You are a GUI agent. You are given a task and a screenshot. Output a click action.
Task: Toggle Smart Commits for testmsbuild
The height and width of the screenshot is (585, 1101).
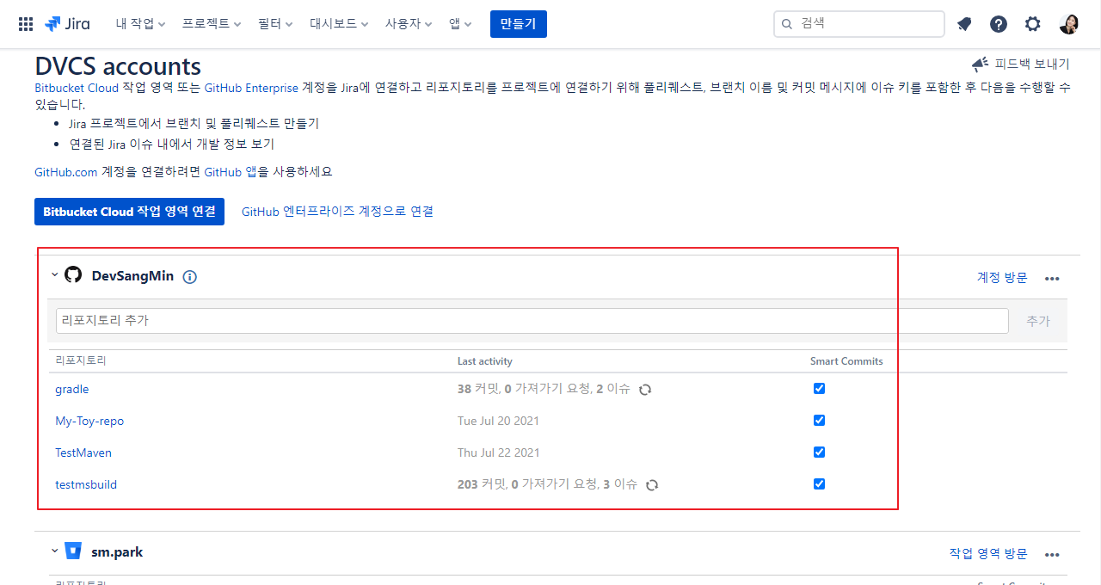point(819,484)
